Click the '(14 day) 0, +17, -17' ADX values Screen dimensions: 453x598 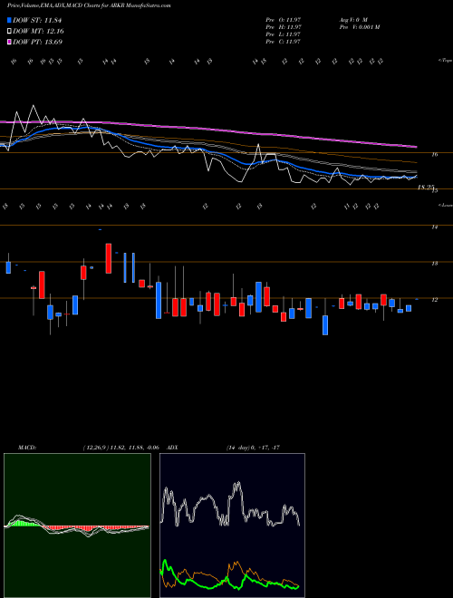pyautogui.click(x=253, y=448)
